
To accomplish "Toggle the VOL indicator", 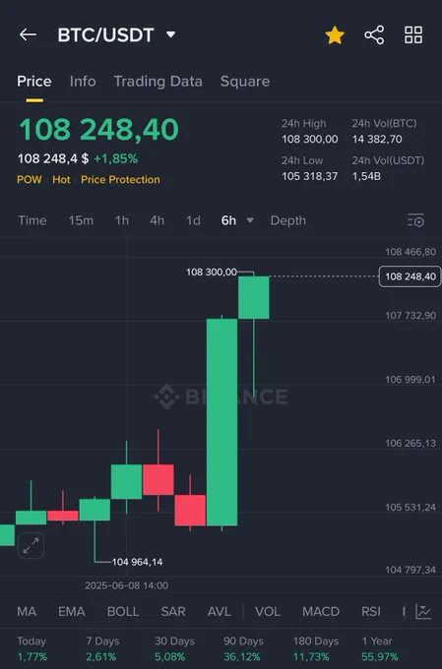I will pyautogui.click(x=268, y=611).
